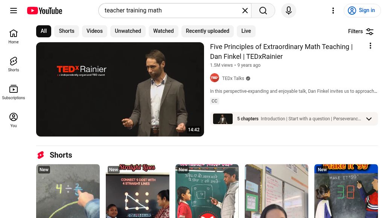The image size is (387, 218).
Task: Open the TEDx Talks channel link
Action: [x=233, y=78]
